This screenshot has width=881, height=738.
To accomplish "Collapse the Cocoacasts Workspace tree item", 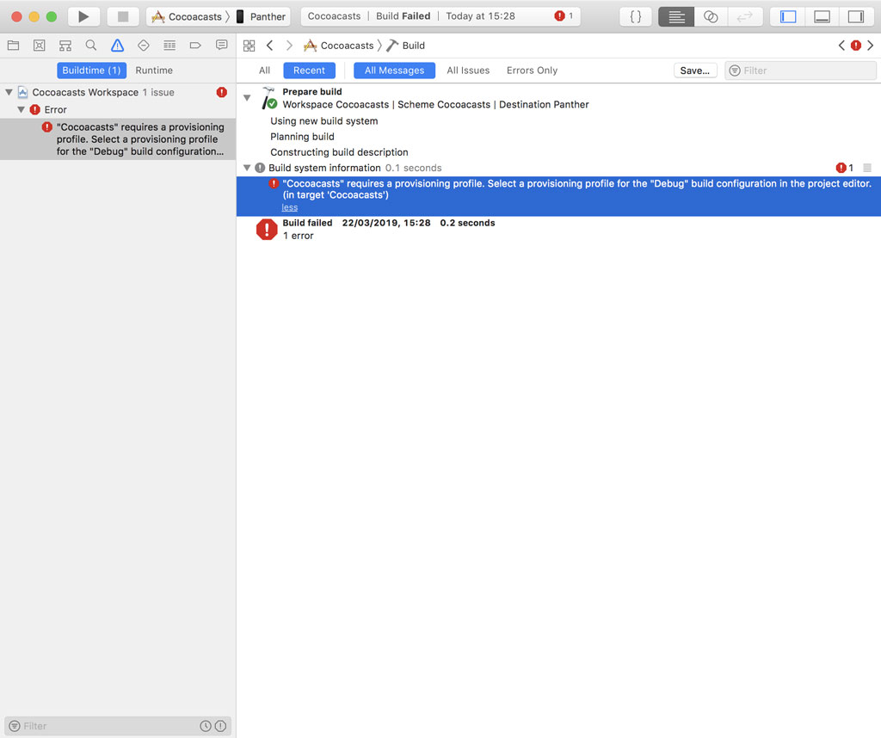I will (8, 91).
